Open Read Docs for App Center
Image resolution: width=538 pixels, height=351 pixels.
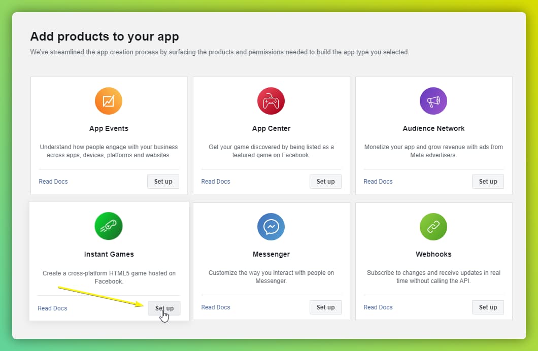pos(216,182)
